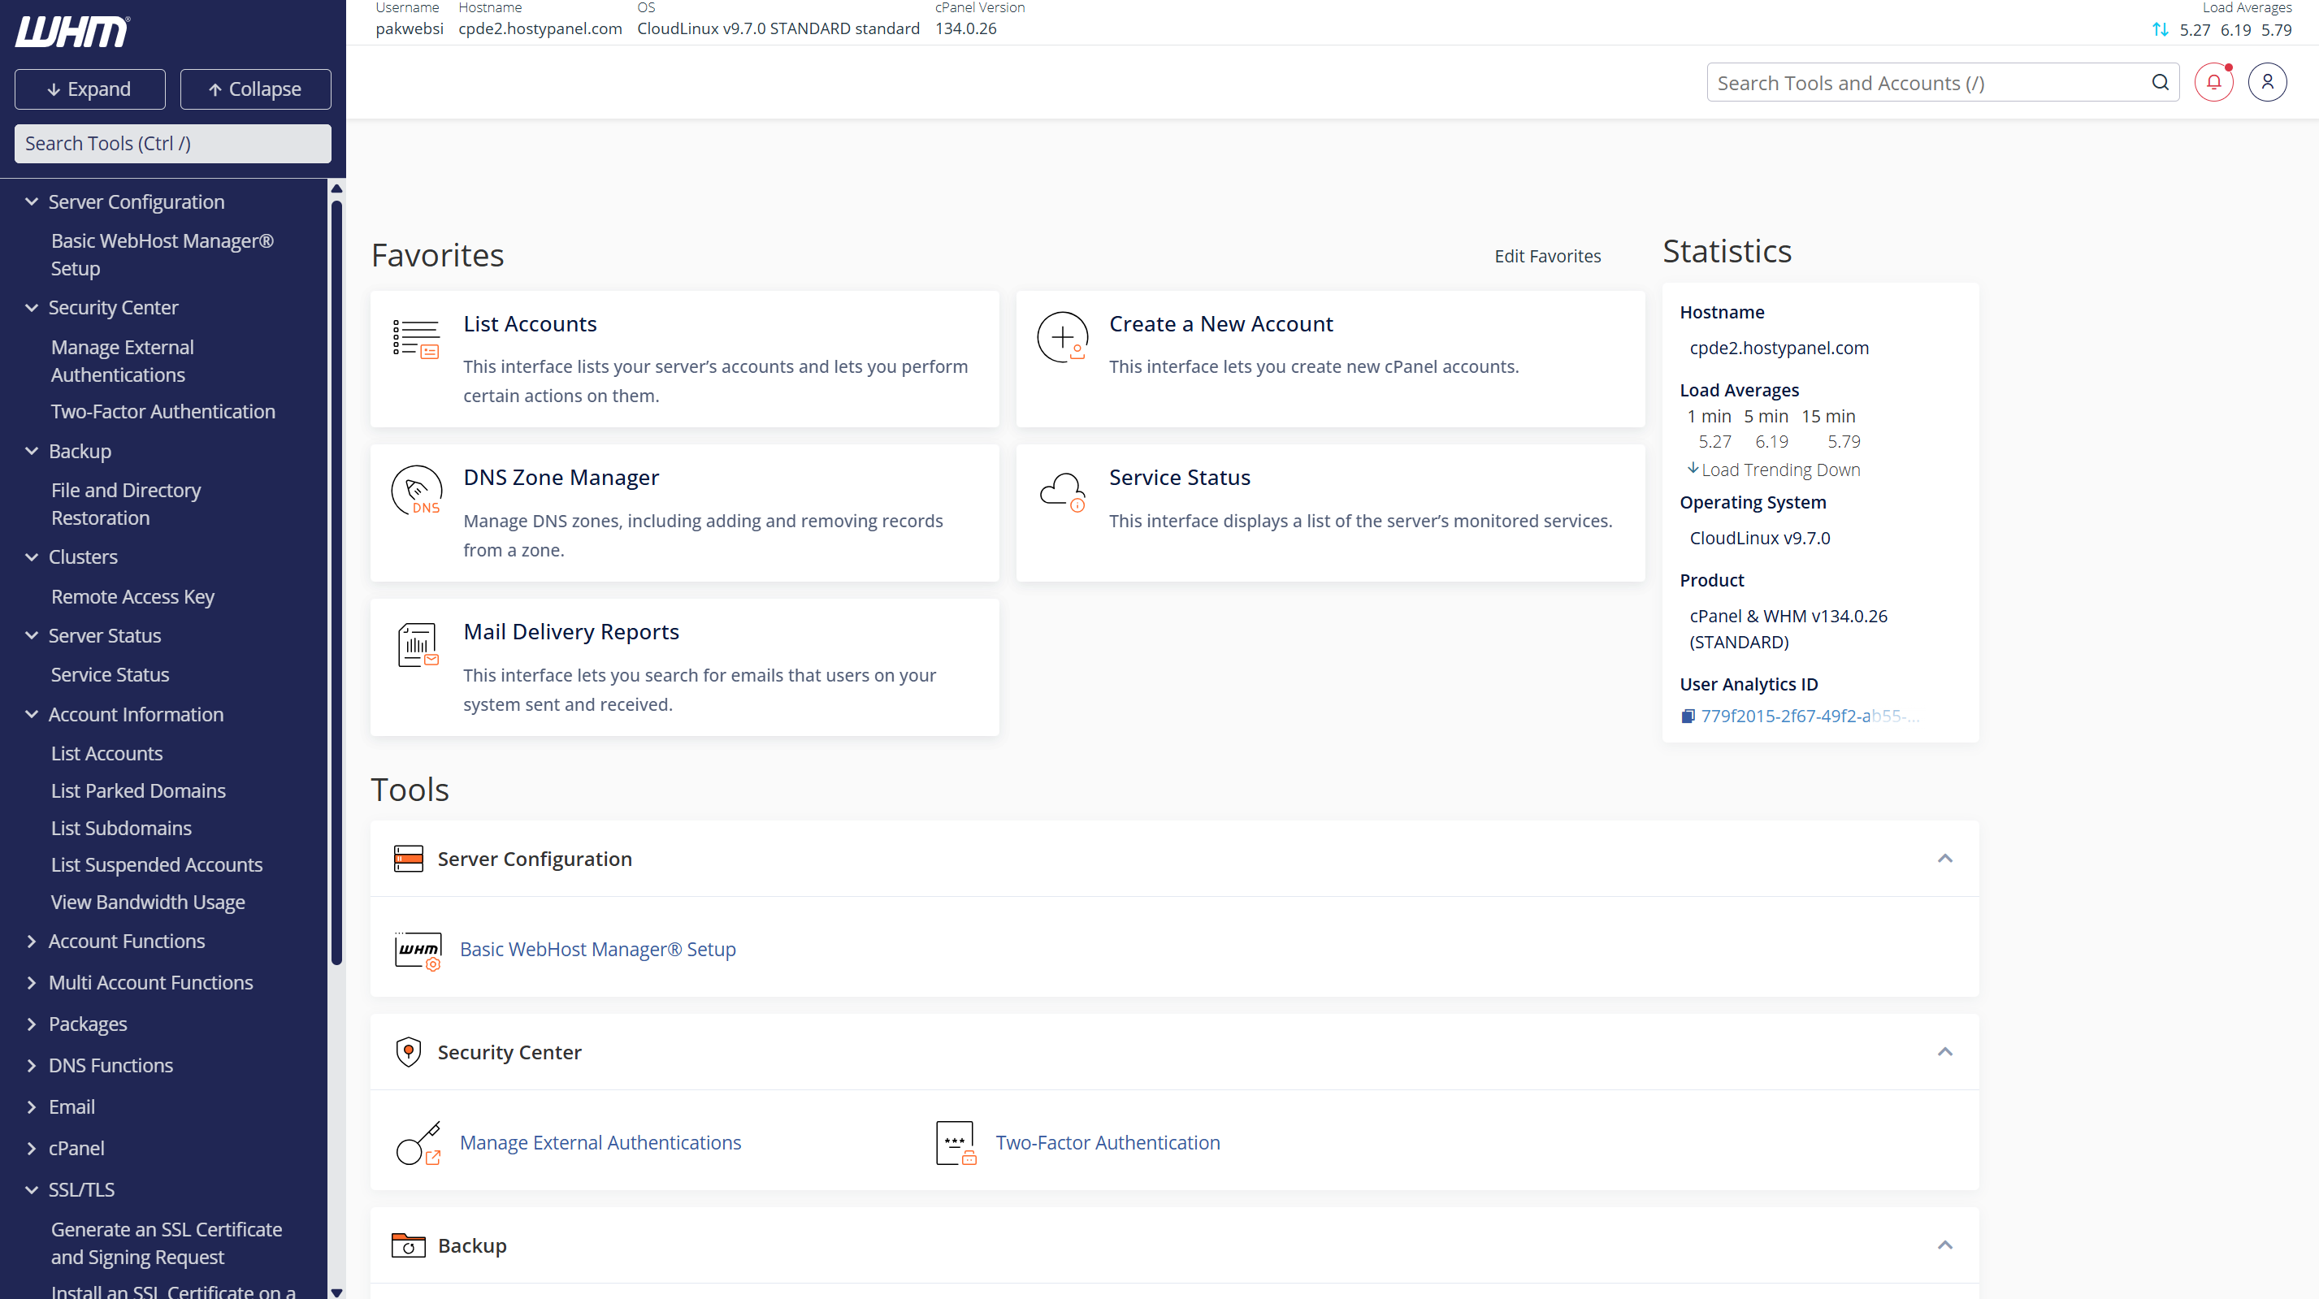Screen dimensions: 2319x1299
Task: Open Generate an SSL Certificate and Signing Request
Action: click(x=167, y=1243)
